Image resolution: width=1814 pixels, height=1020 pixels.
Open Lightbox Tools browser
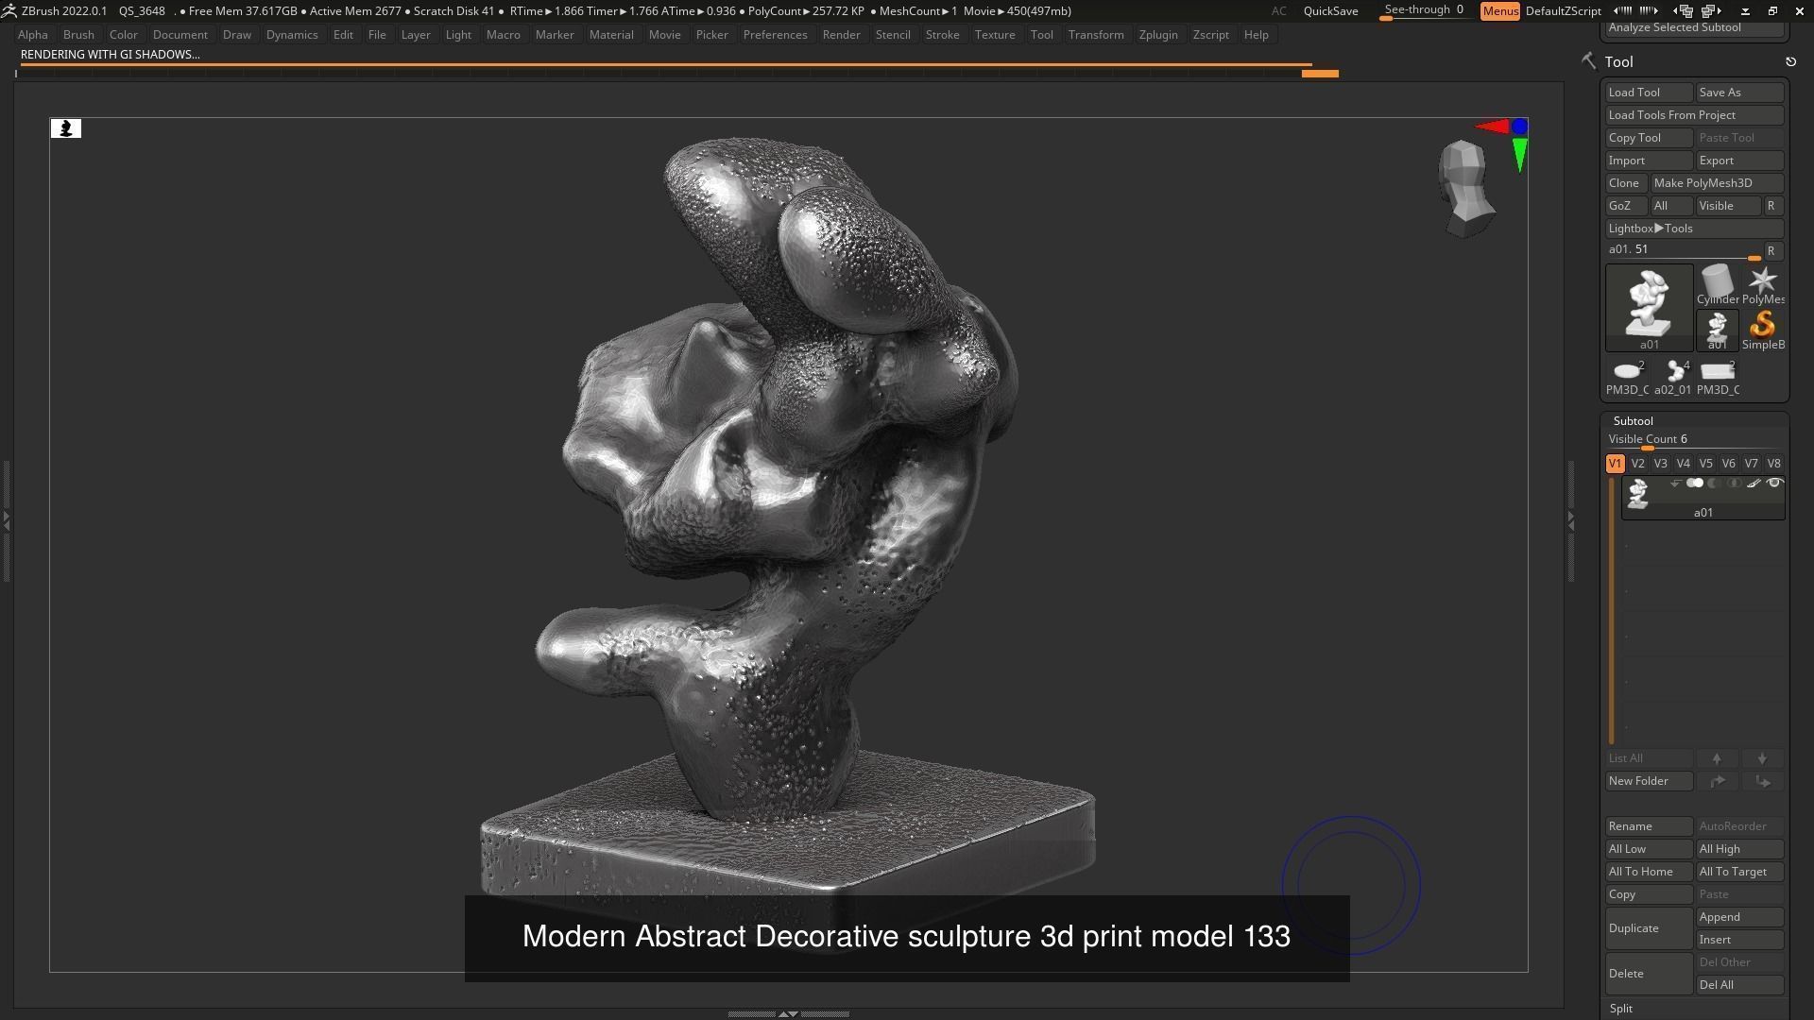(1694, 229)
